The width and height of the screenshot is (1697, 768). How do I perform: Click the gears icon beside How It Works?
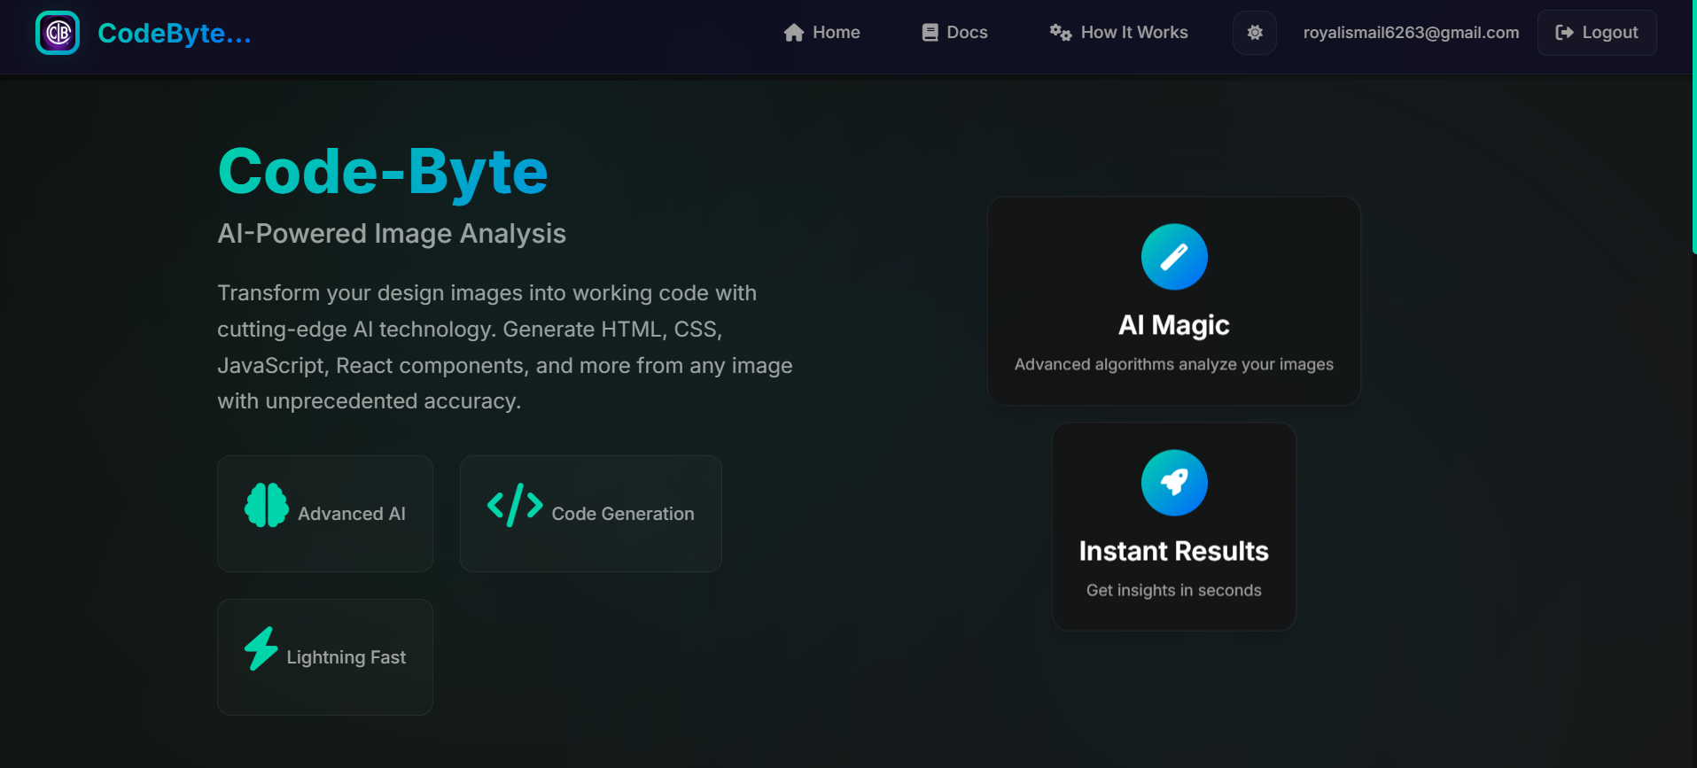(1060, 33)
